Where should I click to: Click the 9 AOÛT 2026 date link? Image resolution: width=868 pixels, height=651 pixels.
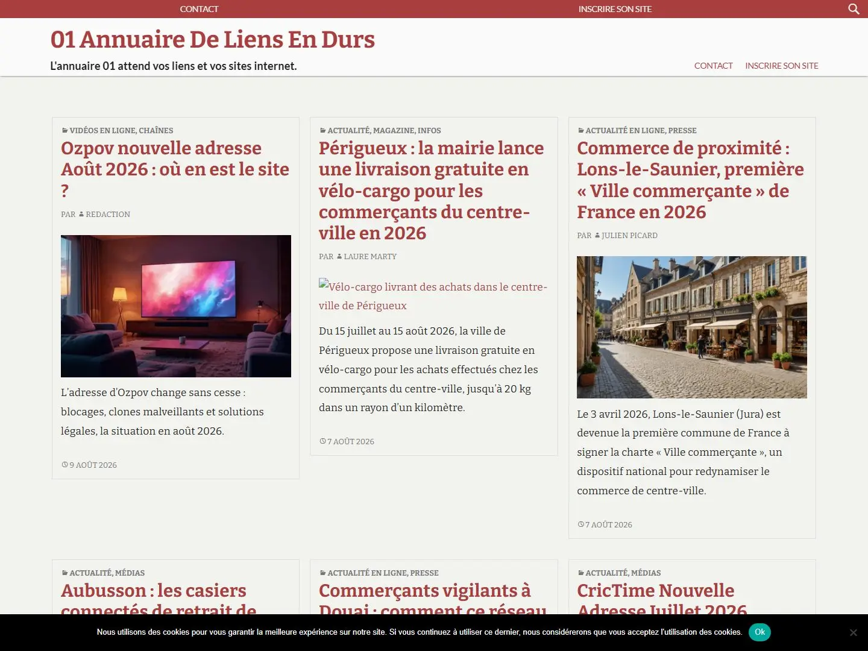tap(93, 465)
